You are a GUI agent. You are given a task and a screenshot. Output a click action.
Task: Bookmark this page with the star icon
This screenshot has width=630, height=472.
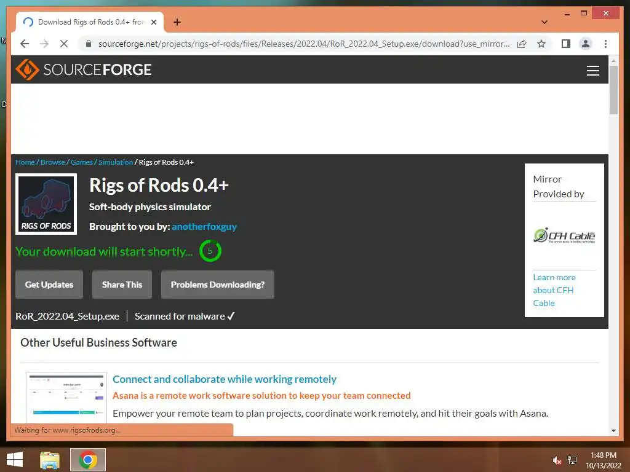(x=541, y=44)
